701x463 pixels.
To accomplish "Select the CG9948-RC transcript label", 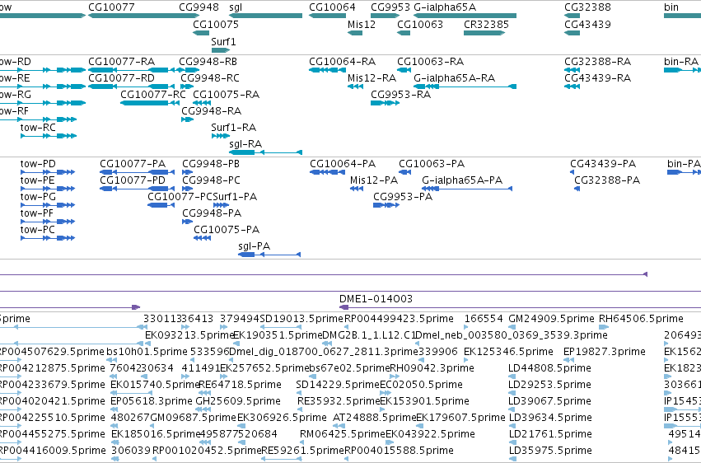I will [210, 78].
